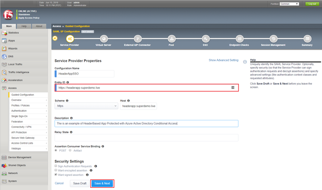322x190 pixels.
Task: Click the Entity ID info icon
Action: point(67,82)
